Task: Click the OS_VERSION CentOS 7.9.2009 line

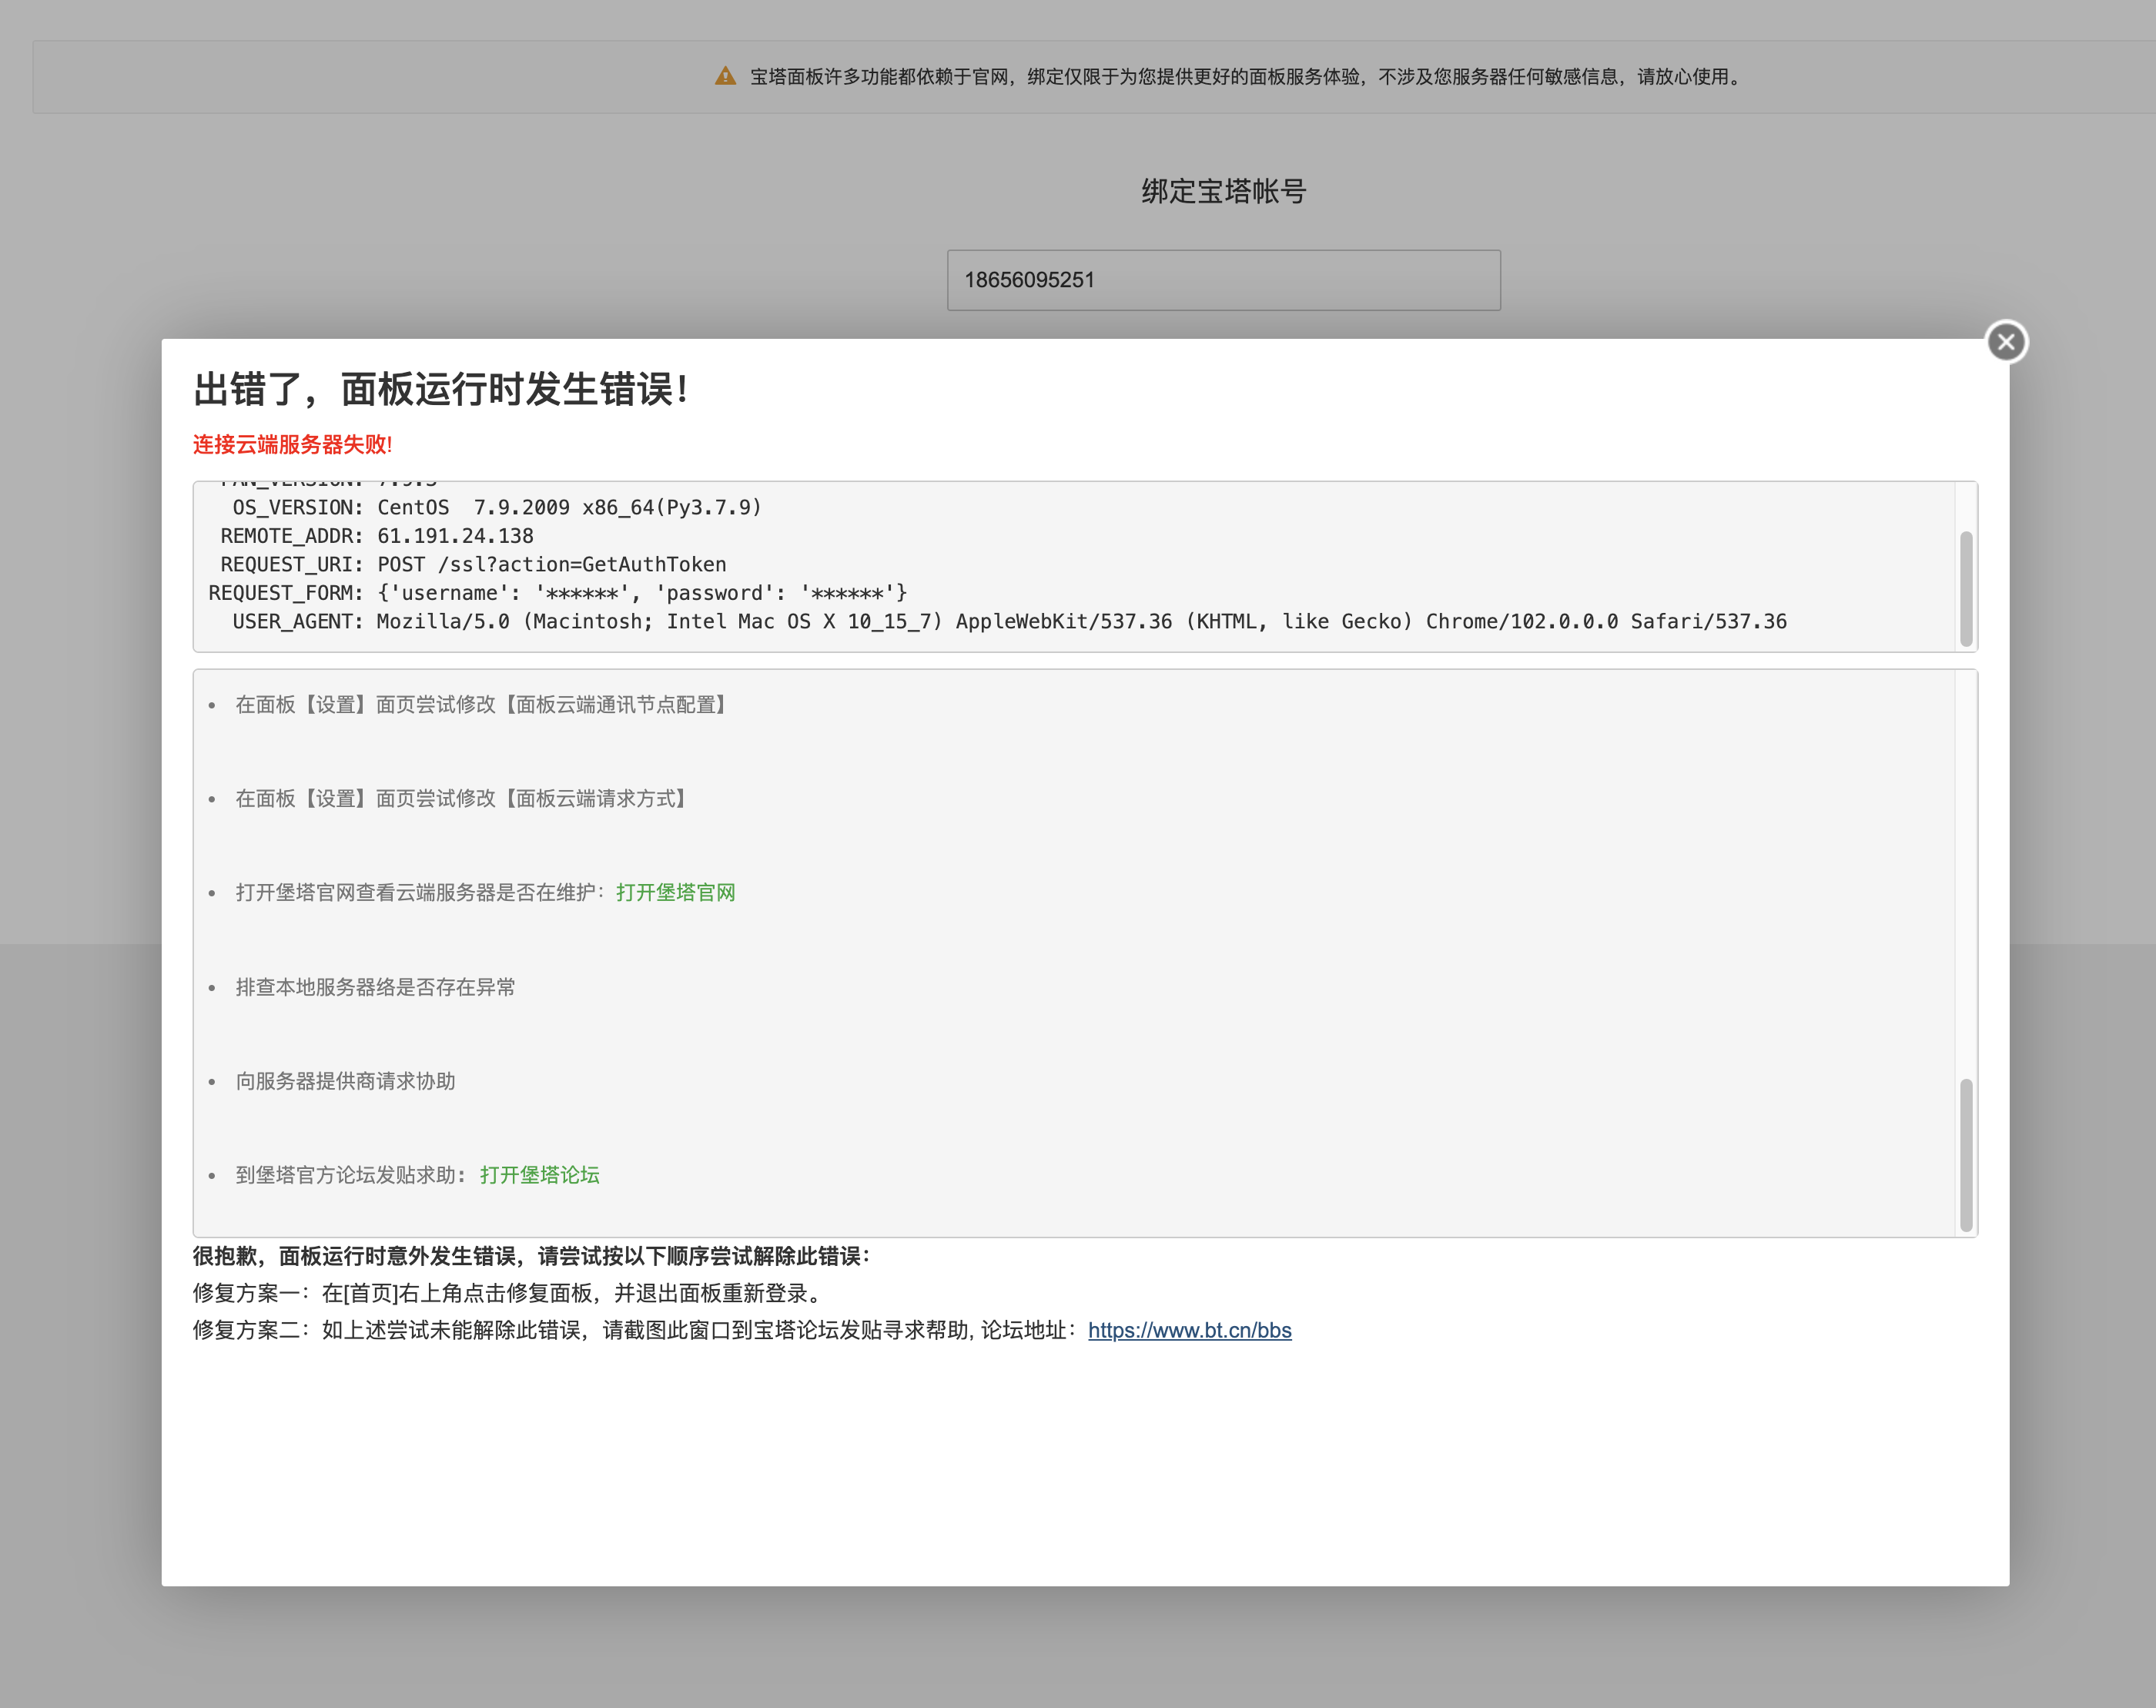Action: pyautogui.click(x=497, y=508)
